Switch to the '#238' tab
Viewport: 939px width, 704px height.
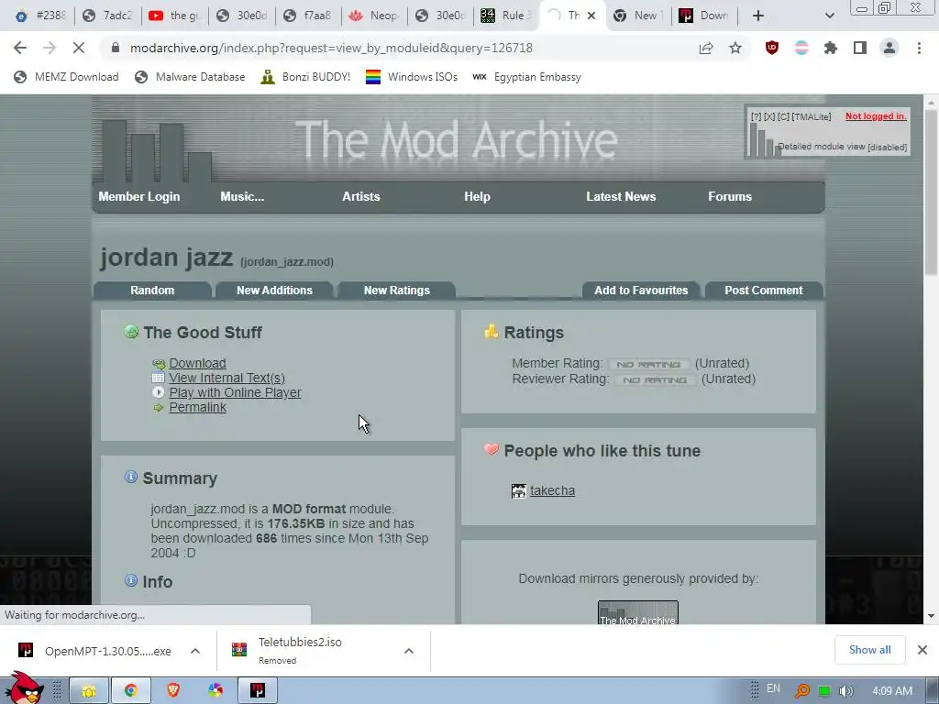pyautogui.click(x=40, y=16)
